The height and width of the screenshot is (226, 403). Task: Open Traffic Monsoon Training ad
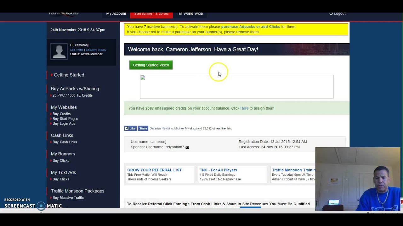[293, 175]
